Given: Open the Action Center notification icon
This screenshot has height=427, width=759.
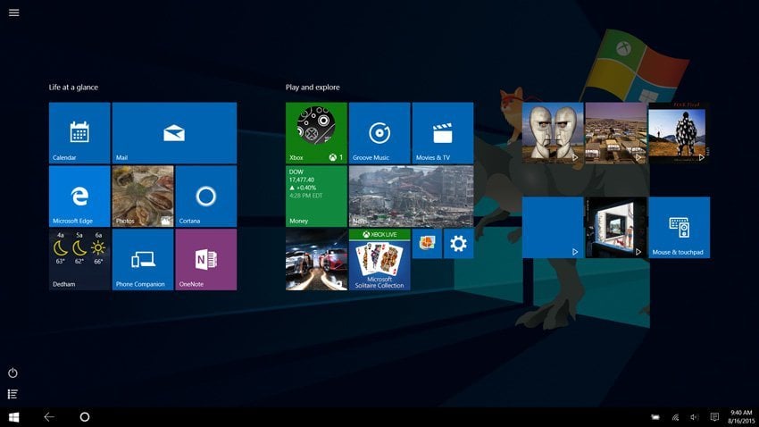Looking at the screenshot, I should [x=714, y=417].
